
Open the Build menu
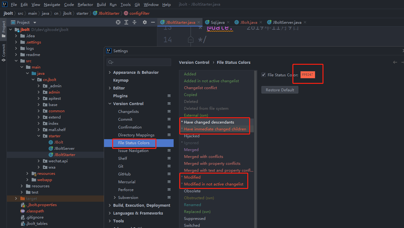pyautogui.click(x=101, y=4)
